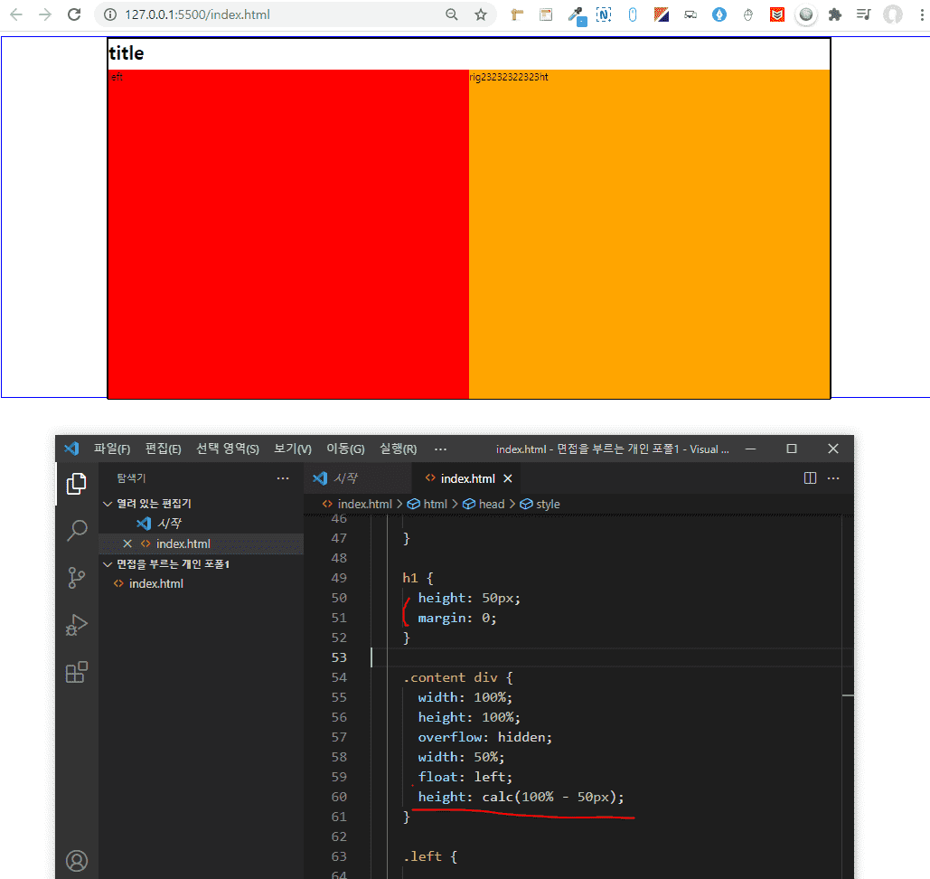Image resolution: width=930 pixels, height=879 pixels.
Task: Click the color picker eyedropper extension icon
Action: [x=576, y=15]
